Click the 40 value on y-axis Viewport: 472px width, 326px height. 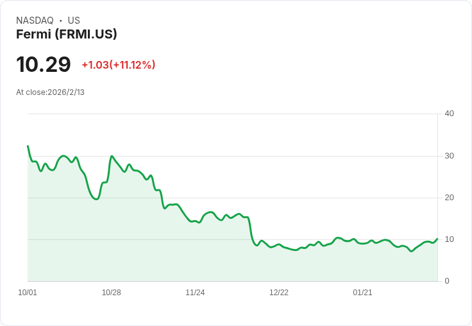[x=449, y=114]
